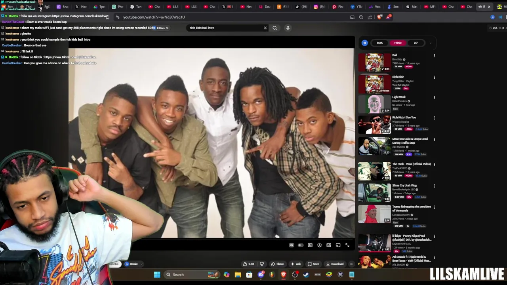Open options menu for 'Rich Kidz' playlist
This screenshot has width=507, height=285.
point(435,78)
